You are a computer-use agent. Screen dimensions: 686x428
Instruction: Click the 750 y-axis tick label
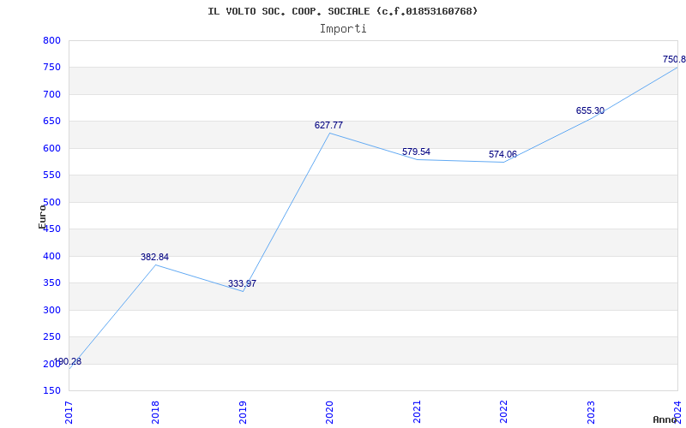[x=51, y=68]
